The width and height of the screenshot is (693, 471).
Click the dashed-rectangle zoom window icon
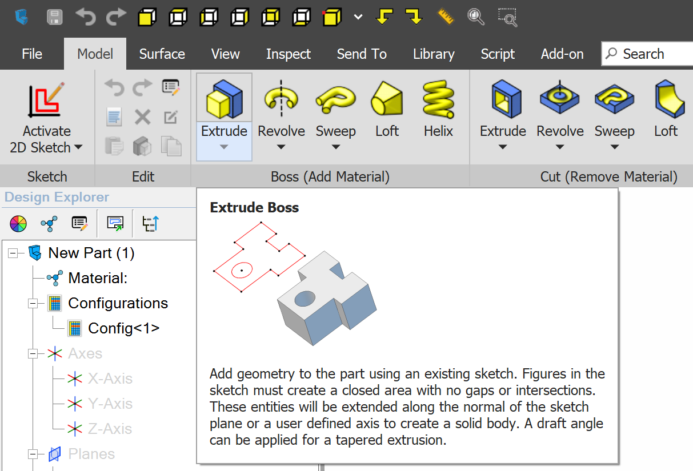pyautogui.click(x=507, y=17)
